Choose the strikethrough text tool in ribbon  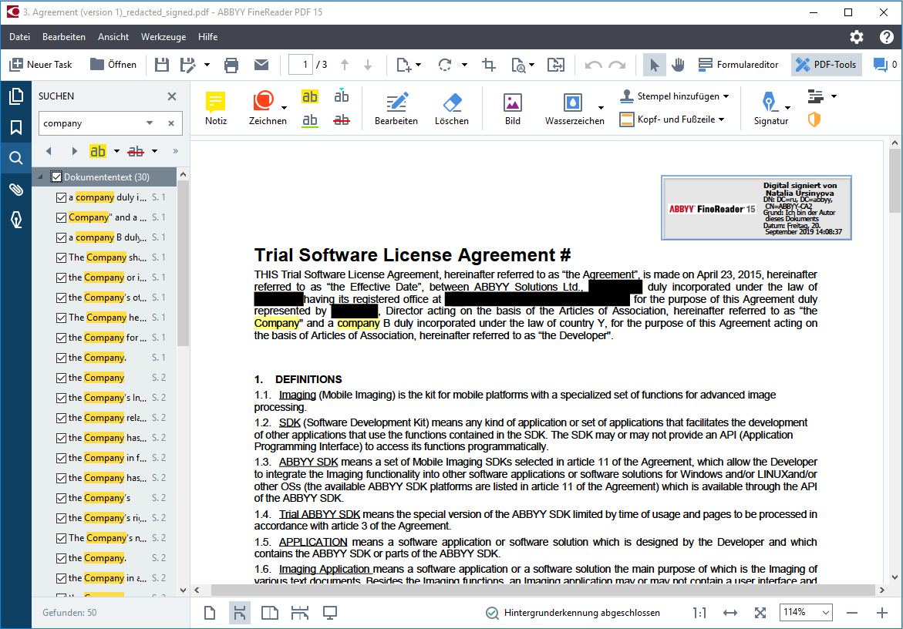point(342,119)
